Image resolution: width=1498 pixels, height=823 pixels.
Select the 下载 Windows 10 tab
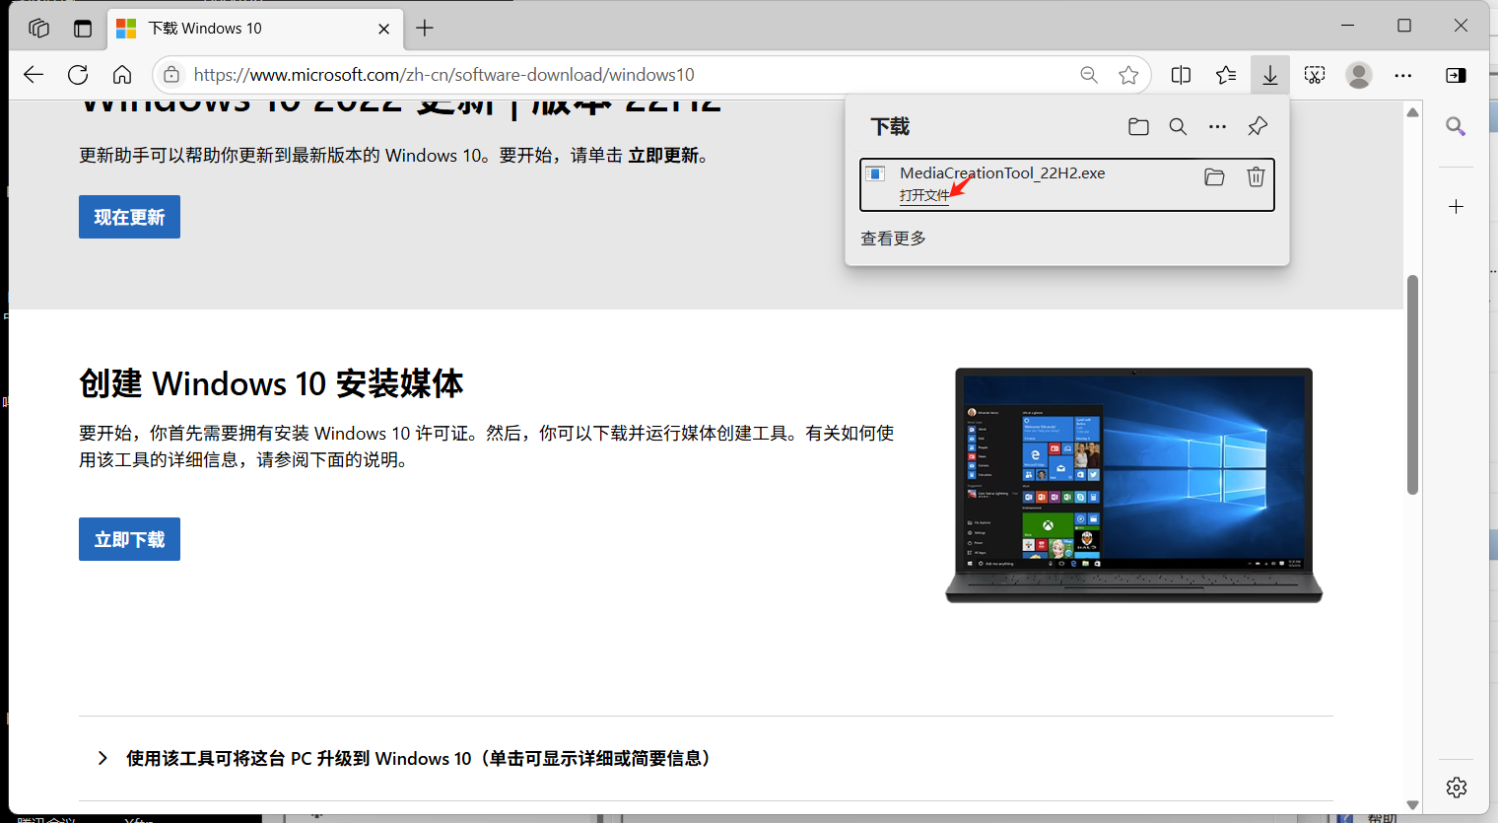pyautogui.click(x=254, y=29)
